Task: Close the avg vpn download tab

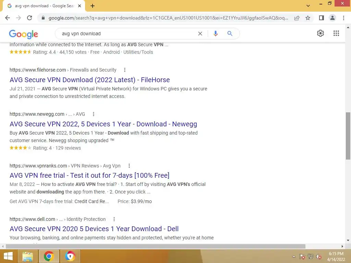Action: tap(80, 6)
